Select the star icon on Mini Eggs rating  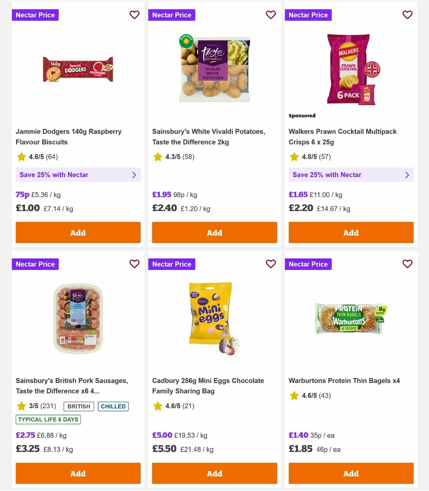point(158,406)
